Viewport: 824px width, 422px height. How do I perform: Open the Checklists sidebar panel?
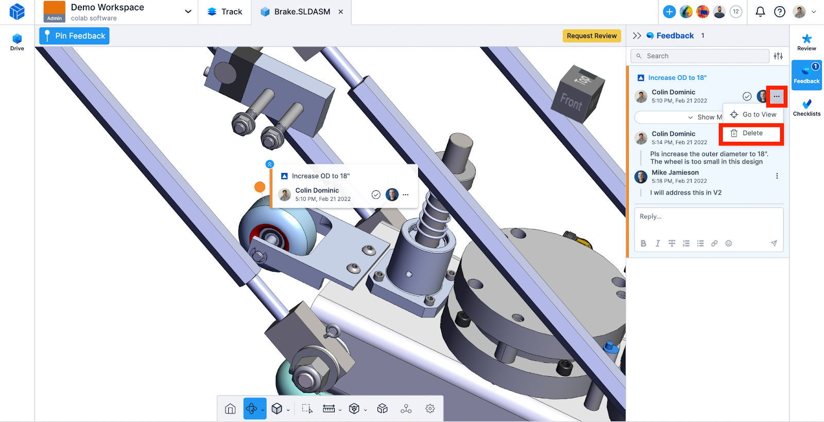pos(806,108)
